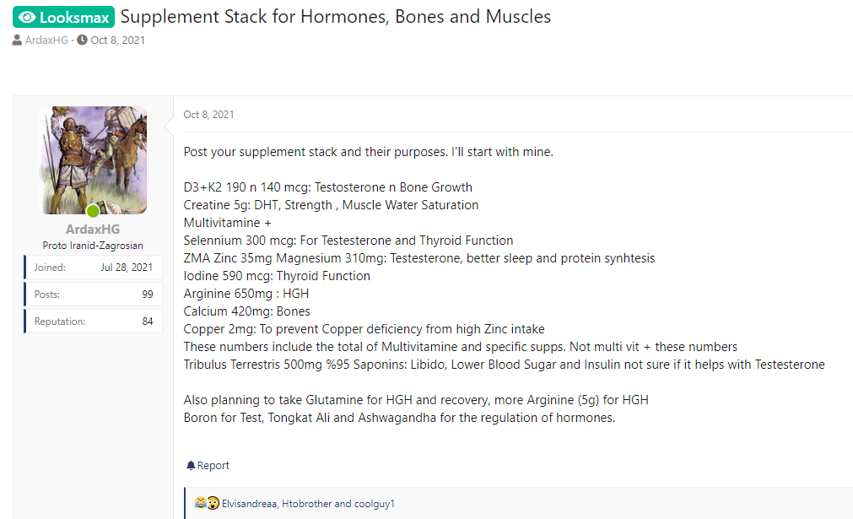This screenshot has height=519, width=853.
Task: Open coolguy1 in the reactions list
Action: (375, 504)
